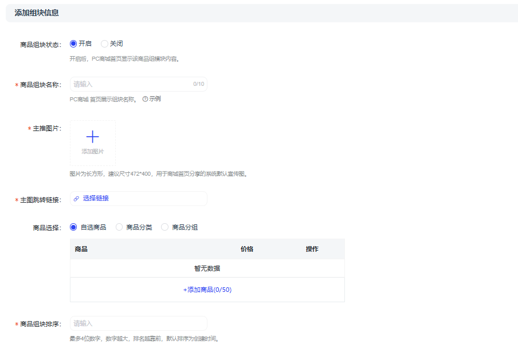
Task: Click the 0/10 character counter
Action: click(x=198, y=84)
